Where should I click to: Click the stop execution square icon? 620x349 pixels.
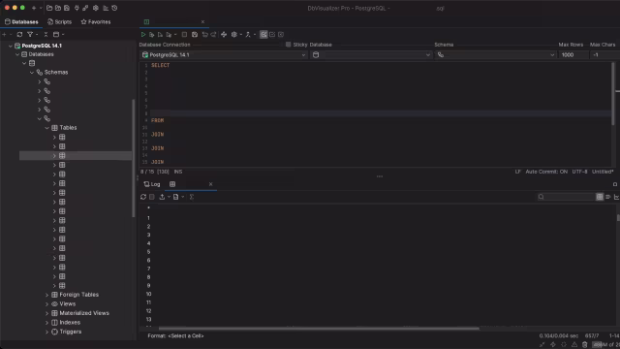tap(184, 35)
